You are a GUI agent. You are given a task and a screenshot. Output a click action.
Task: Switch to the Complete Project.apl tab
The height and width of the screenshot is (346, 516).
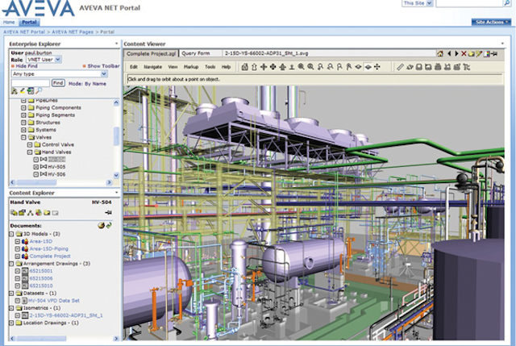tap(152, 54)
